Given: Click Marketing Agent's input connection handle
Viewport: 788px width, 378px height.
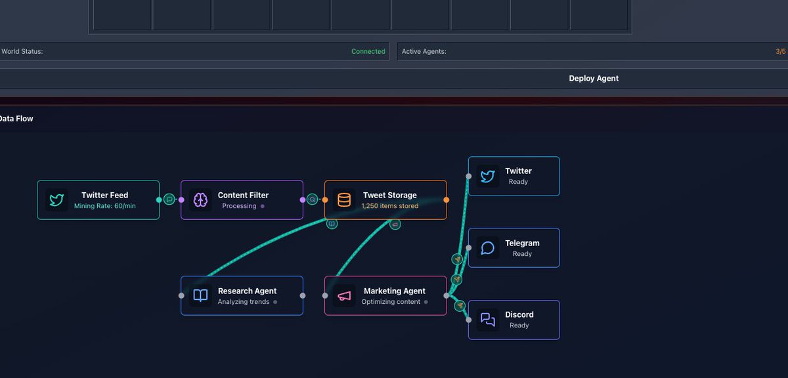Looking at the screenshot, I should point(325,295).
